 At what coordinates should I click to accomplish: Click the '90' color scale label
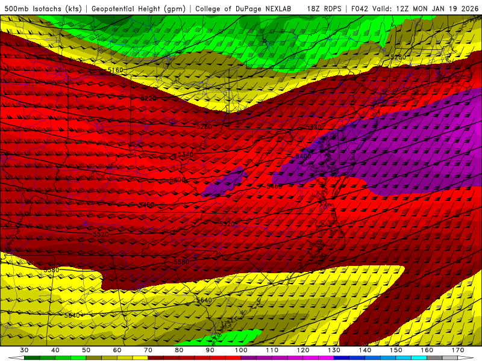click(210, 350)
